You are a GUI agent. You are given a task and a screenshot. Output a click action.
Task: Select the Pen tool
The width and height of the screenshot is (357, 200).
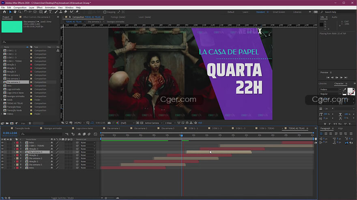pyautogui.click(x=45, y=12)
